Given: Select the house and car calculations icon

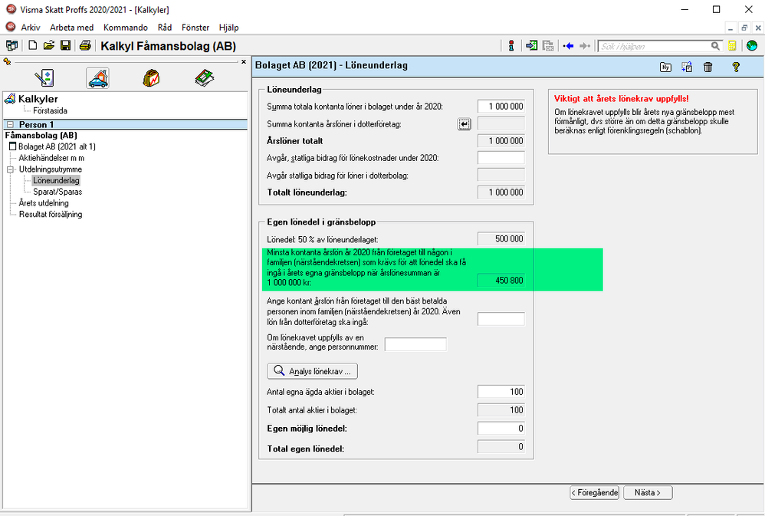Looking at the screenshot, I should pyautogui.click(x=97, y=77).
